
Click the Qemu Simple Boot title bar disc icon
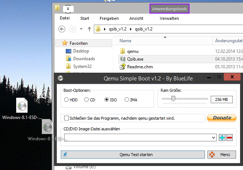[x=60, y=78]
